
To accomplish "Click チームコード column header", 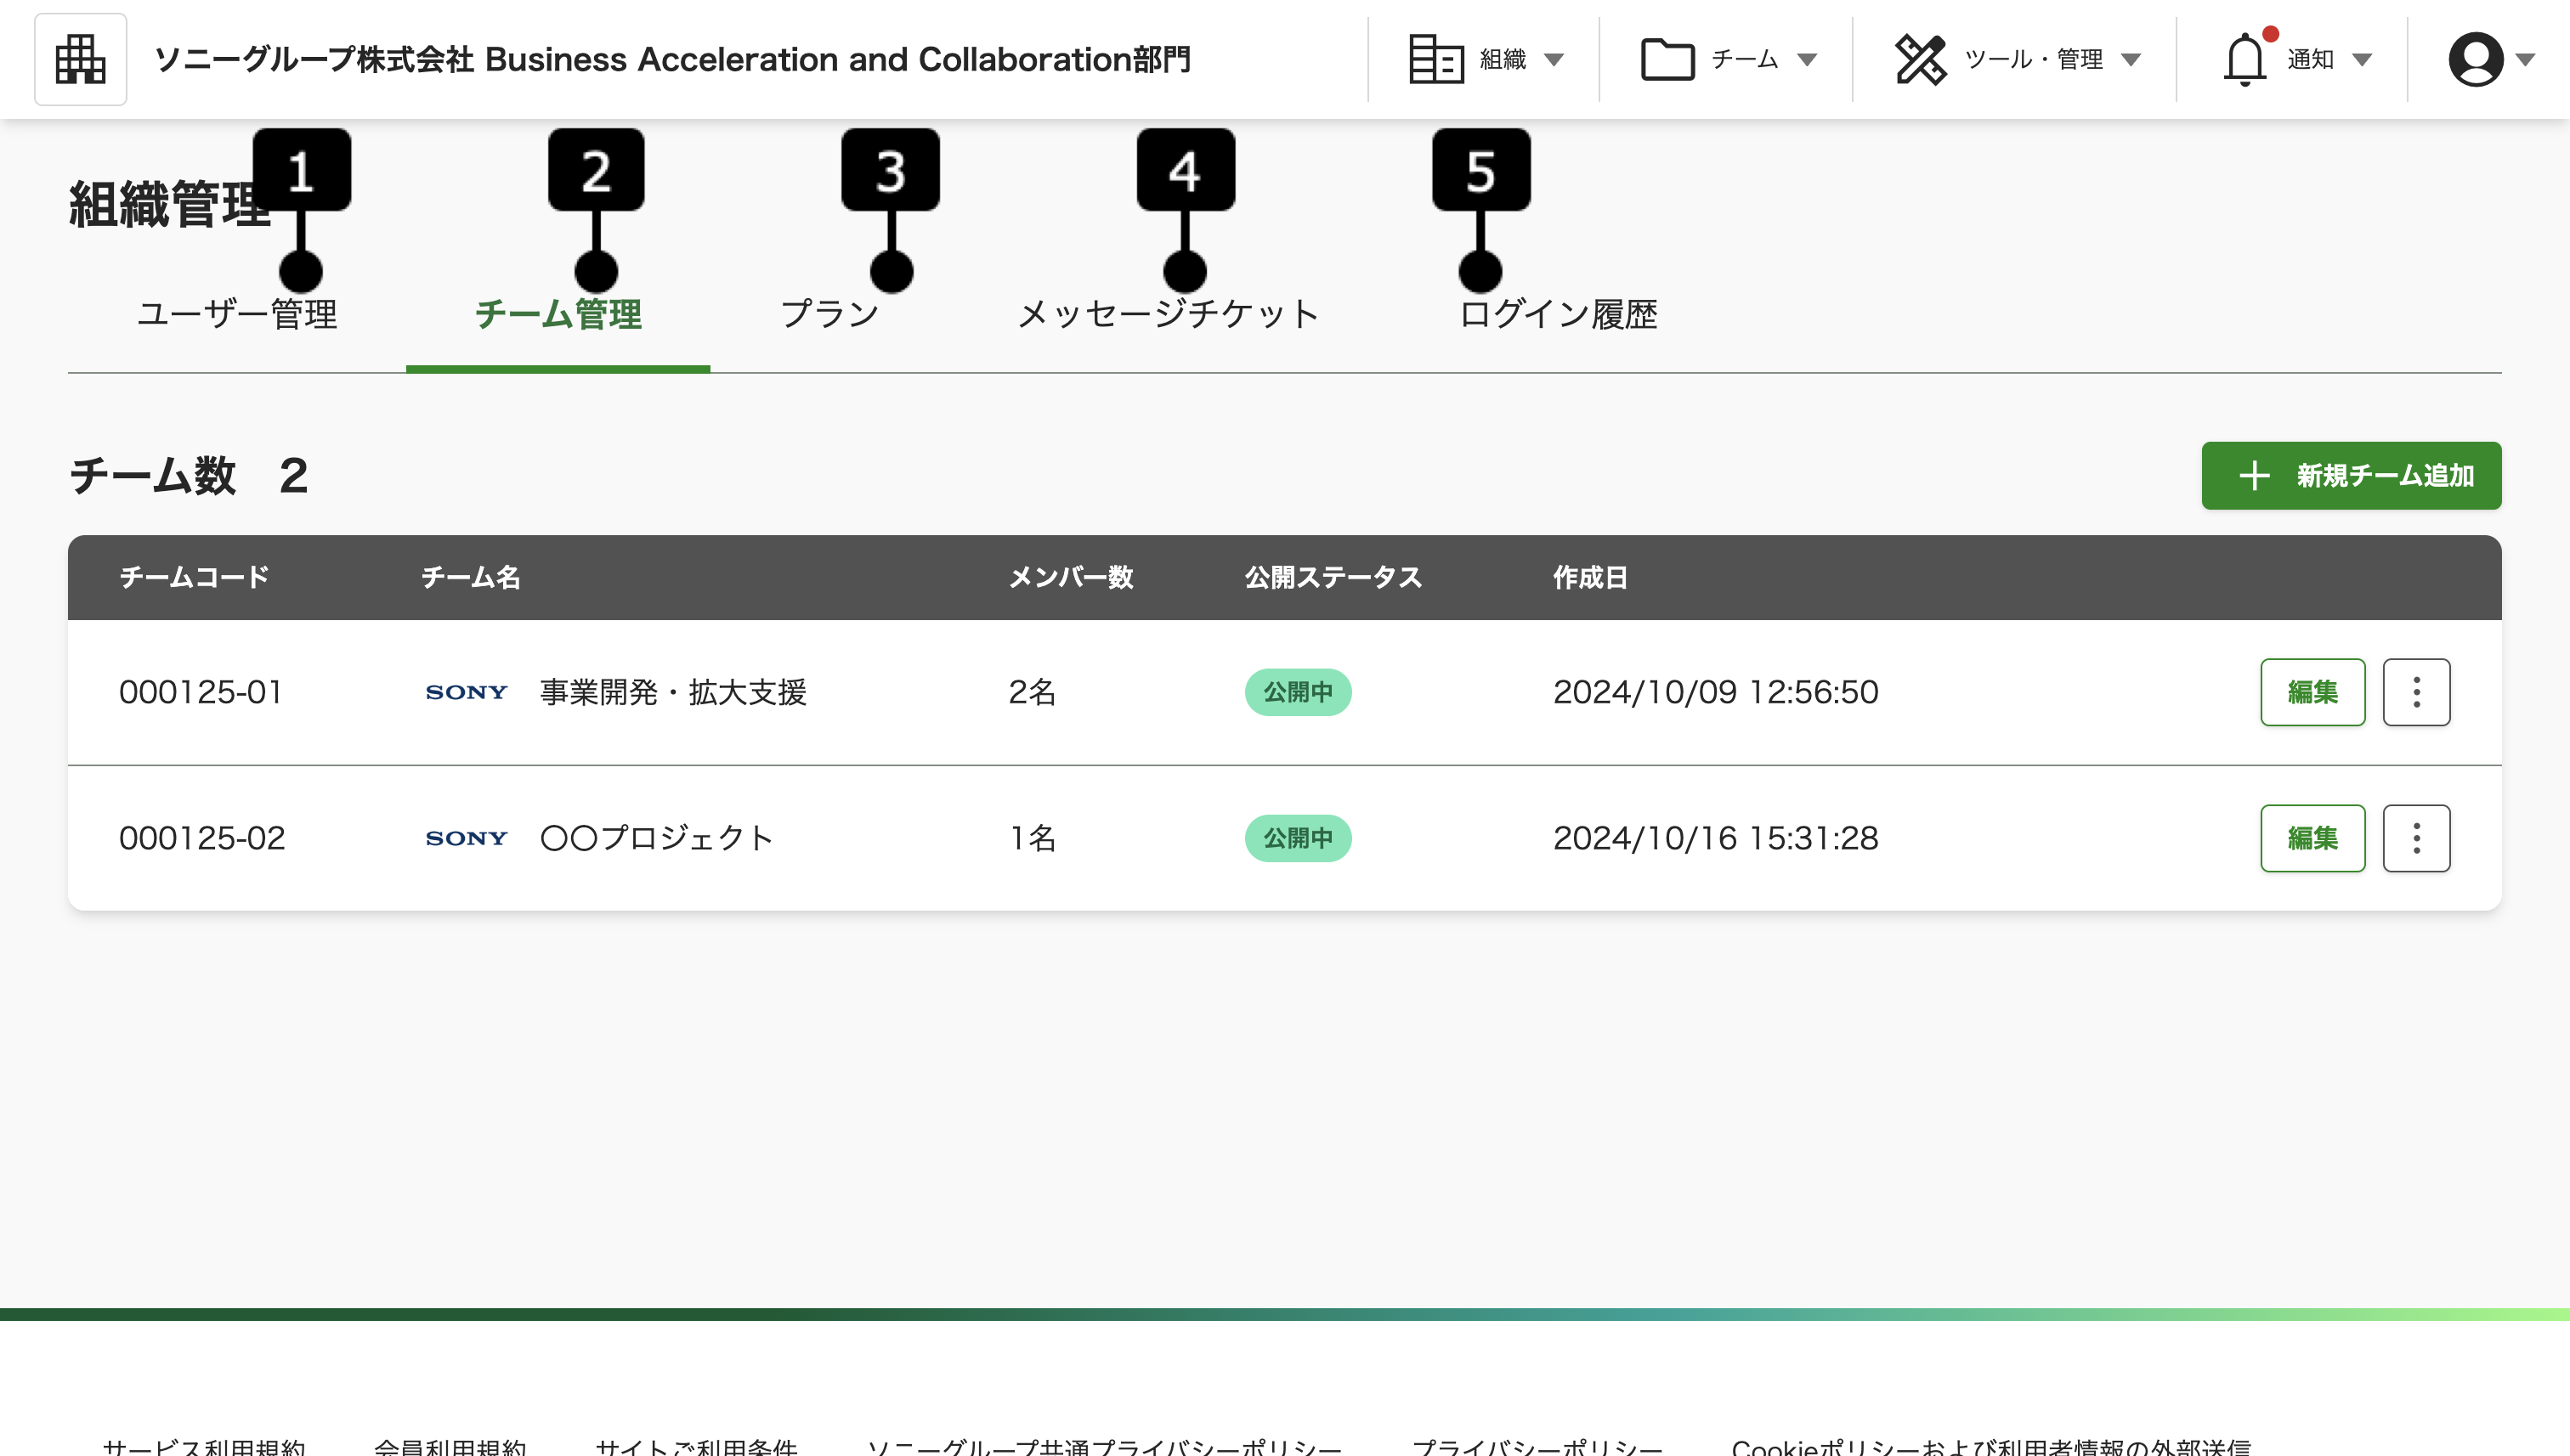I will coord(194,577).
